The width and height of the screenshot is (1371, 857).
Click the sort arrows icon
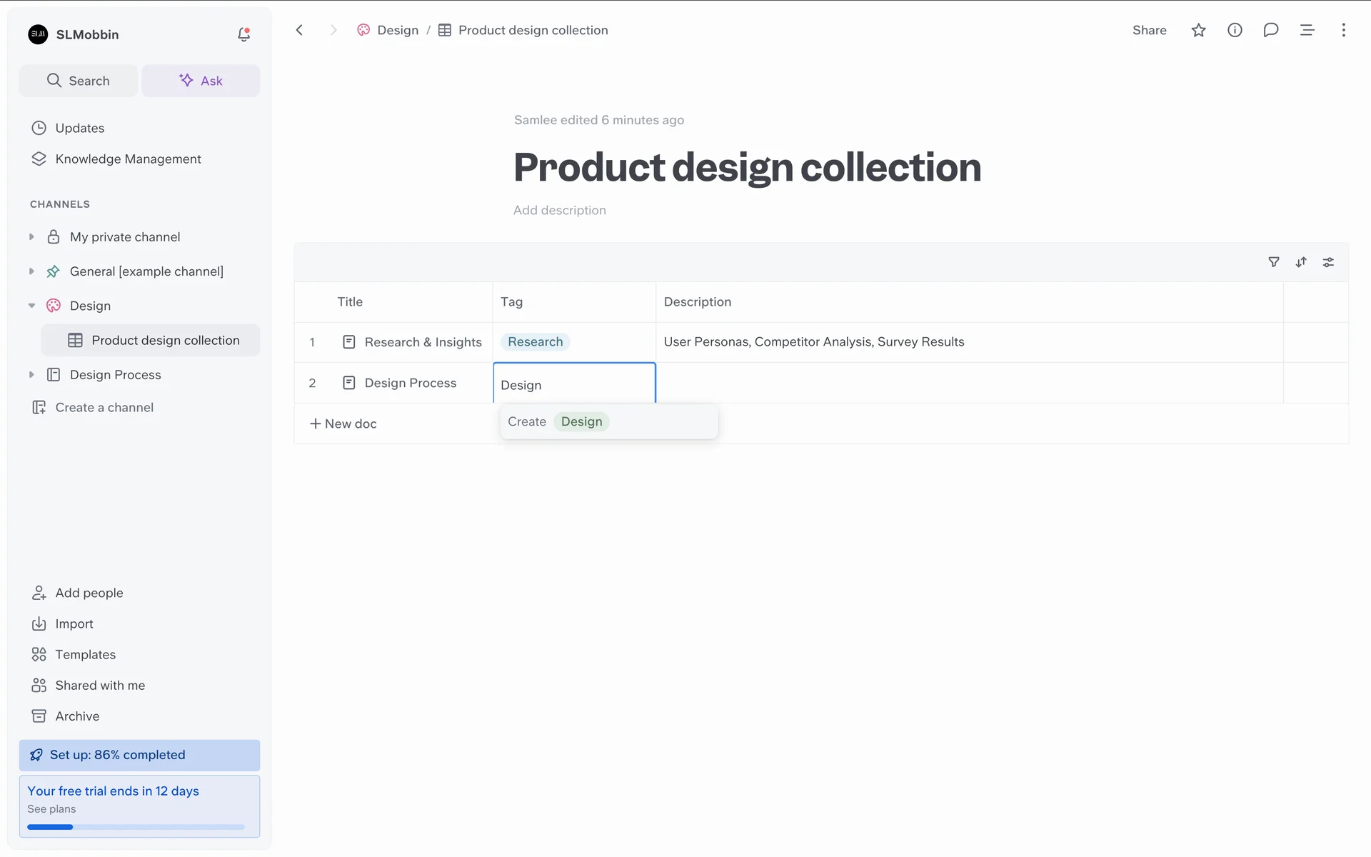(1301, 262)
